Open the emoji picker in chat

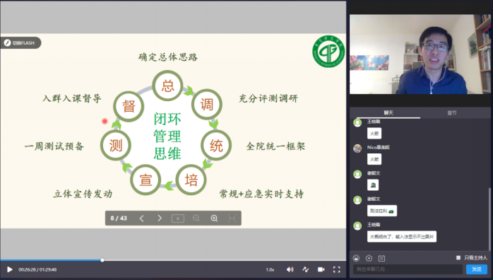point(356,258)
